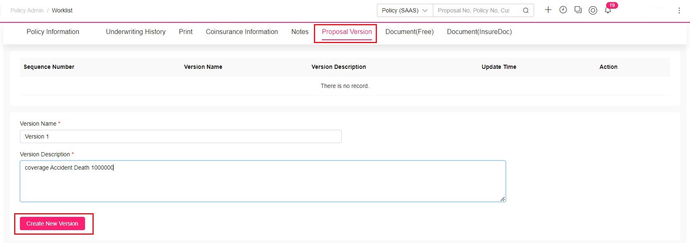This screenshot has width=690, height=243.
Task: Click into the Version Name field
Action: click(x=181, y=136)
